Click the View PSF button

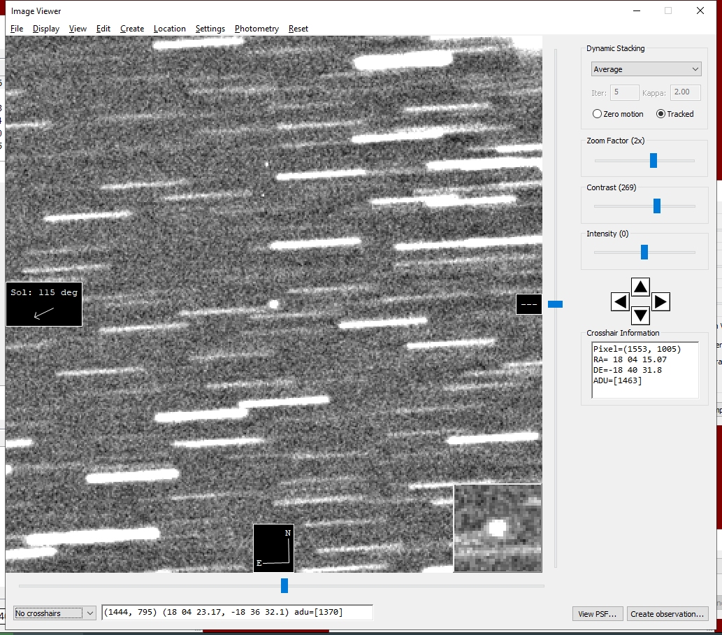tap(597, 614)
